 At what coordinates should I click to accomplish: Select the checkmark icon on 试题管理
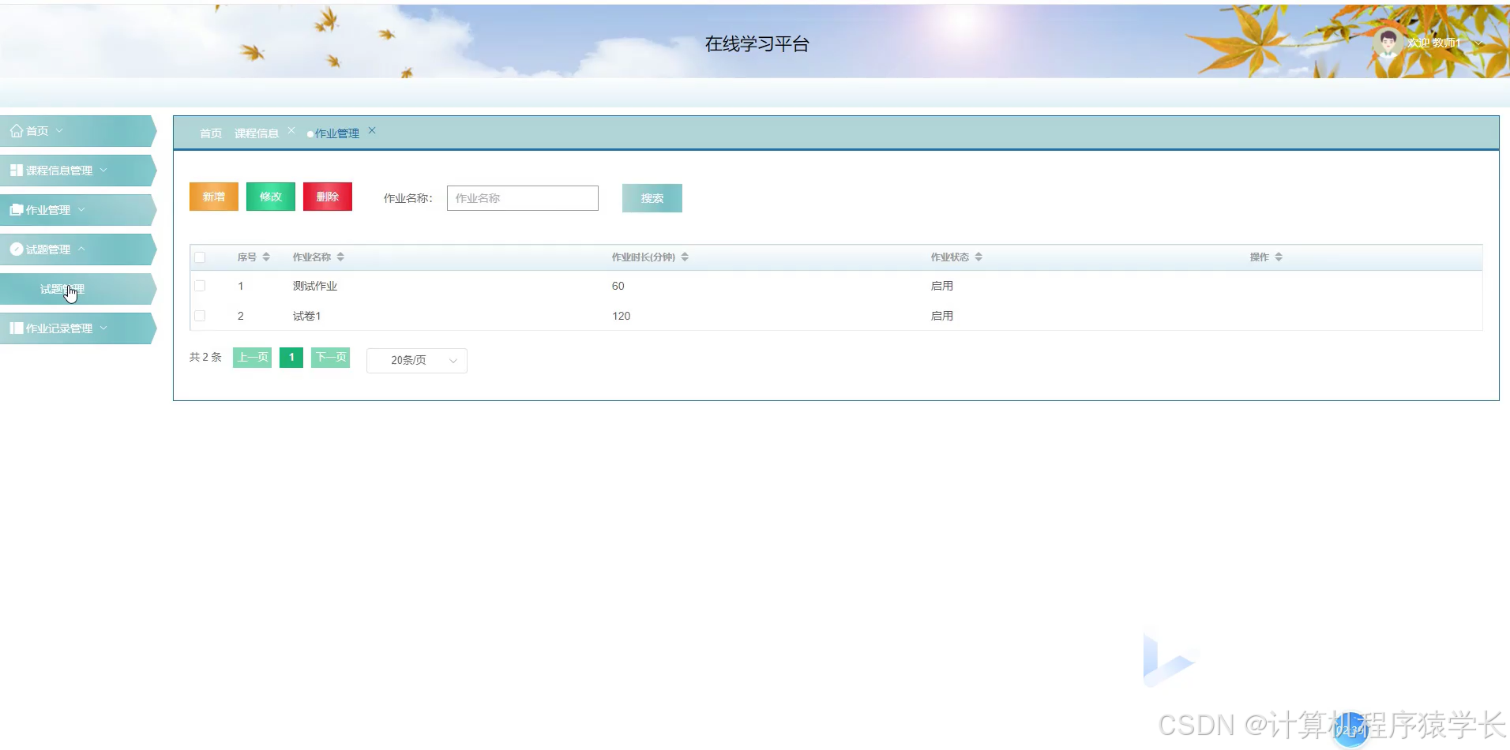[15, 249]
